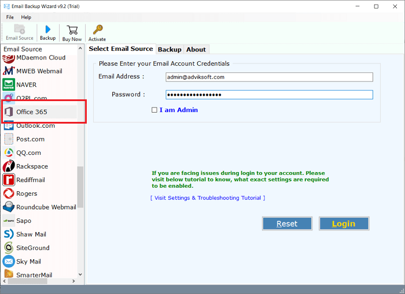Open the File menu
Screen dimensions: 405x294
[10, 17]
